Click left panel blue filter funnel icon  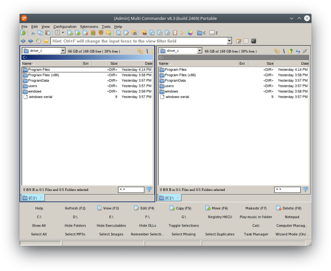coord(149,189)
